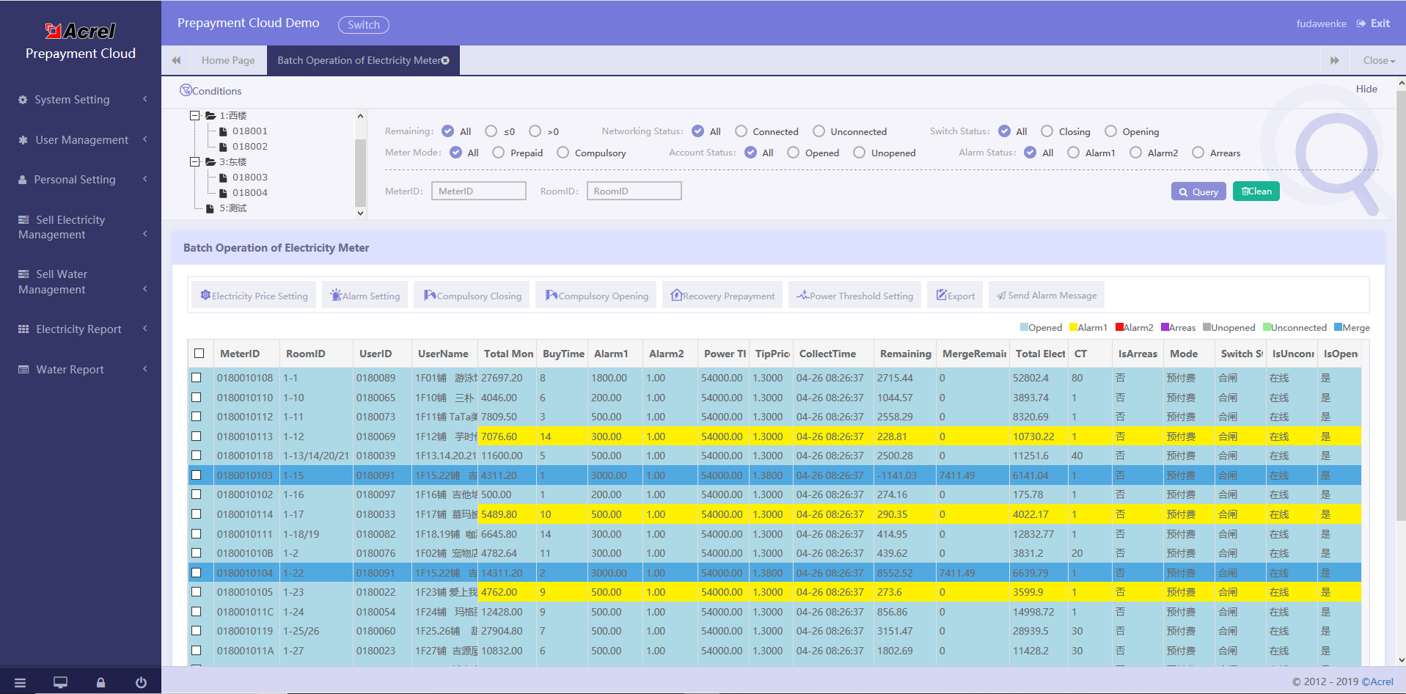Image resolution: width=1406 pixels, height=694 pixels.
Task: Click the Remaining column header
Action: pyautogui.click(x=905, y=354)
